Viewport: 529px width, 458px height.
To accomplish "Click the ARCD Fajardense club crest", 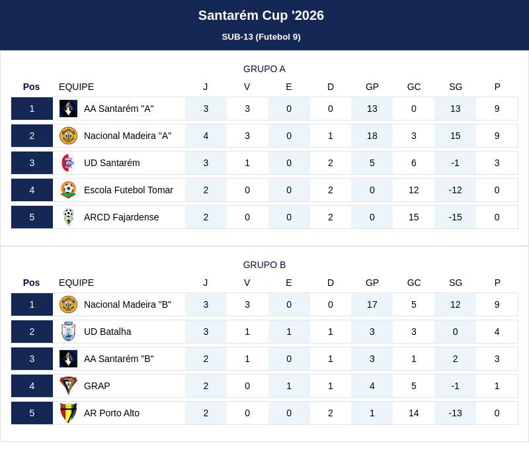I will 68,217.
